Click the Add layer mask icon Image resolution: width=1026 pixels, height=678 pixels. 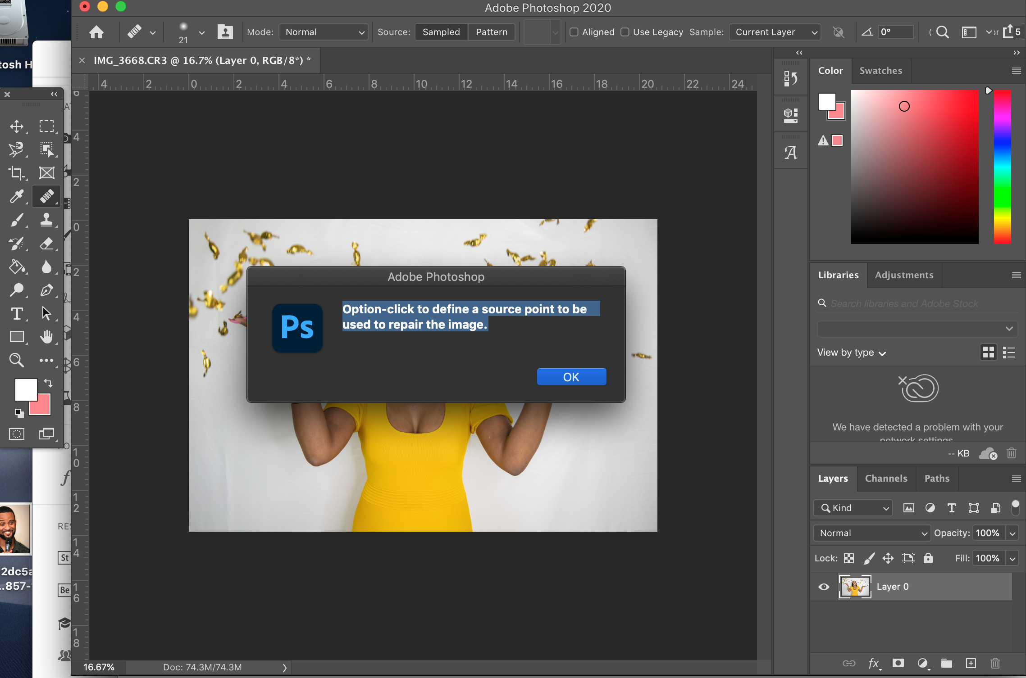pos(898,663)
